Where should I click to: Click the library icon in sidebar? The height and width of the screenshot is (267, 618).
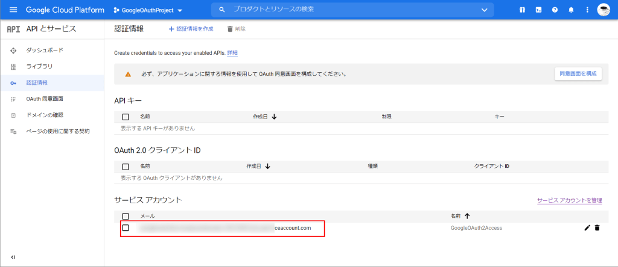[x=13, y=67]
